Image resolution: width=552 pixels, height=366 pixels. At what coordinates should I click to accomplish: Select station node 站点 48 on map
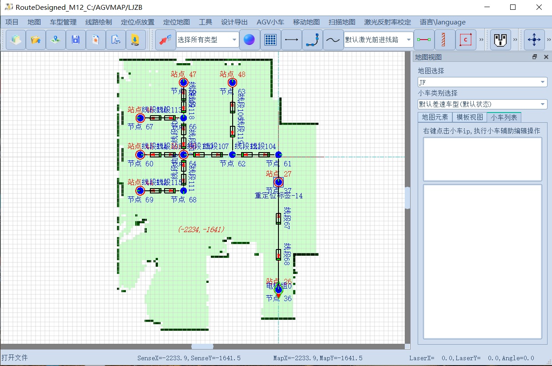pos(232,83)
